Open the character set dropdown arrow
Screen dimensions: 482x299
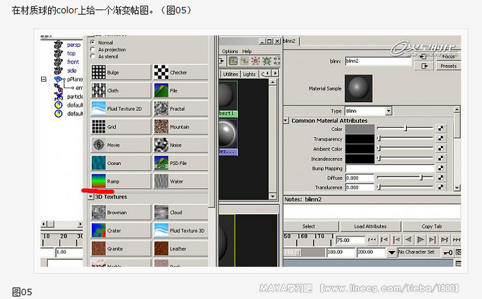[391, 252]
